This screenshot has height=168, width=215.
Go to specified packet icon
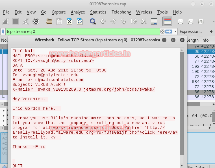point(123,21)
